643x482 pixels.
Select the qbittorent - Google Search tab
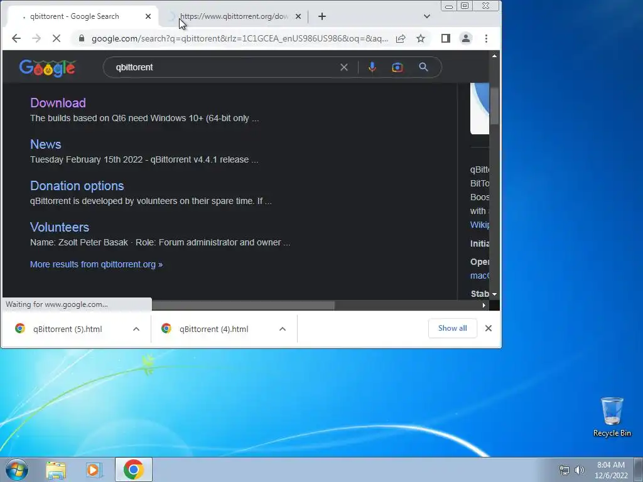click(74, 16)
